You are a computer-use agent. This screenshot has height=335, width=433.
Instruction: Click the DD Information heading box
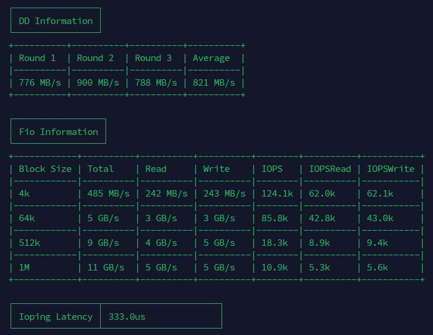pos(56,21)
